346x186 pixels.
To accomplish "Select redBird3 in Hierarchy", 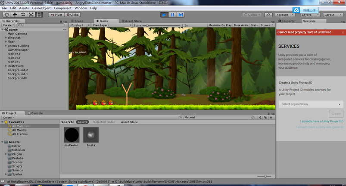I will (14, 54).
